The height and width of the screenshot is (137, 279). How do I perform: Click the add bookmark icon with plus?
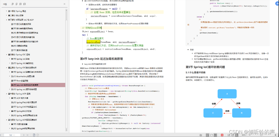pyautogui.click(x=21, y=4)
